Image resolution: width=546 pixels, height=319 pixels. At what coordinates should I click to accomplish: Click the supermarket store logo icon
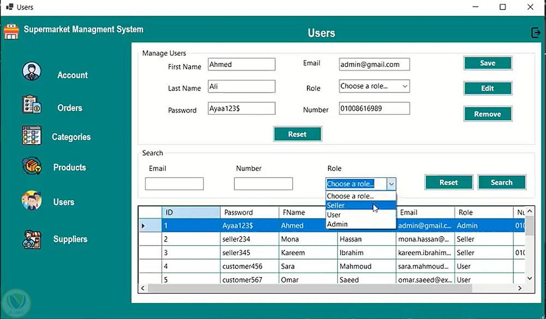(11, 31)
